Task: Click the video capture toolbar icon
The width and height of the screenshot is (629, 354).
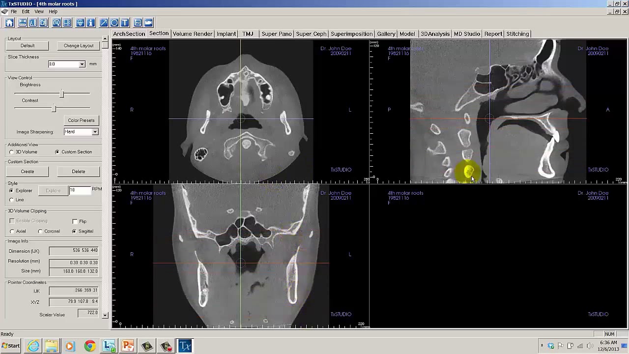Action: (x=148, y=23)
